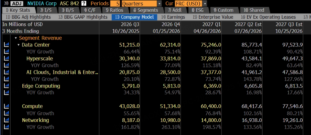
Task: Click the 2026 Q3 column header
Action: pyautogui.click(x=130, y=24)
